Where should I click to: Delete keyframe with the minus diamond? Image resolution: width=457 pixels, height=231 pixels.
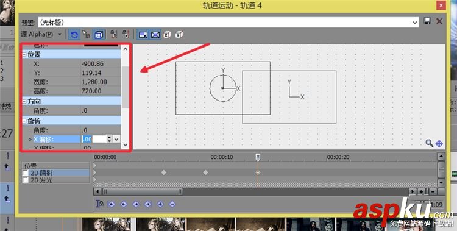[x=172, y=204]
